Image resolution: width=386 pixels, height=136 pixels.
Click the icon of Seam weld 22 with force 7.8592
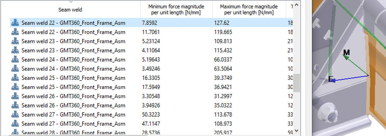click(x=15, y=23)
